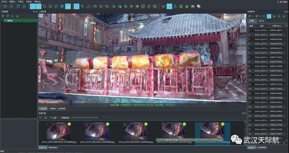Open the 工具 menu

[x=20, y=2]
